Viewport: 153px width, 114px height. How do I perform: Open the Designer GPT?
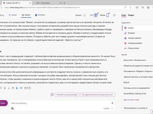click(138, 33)
